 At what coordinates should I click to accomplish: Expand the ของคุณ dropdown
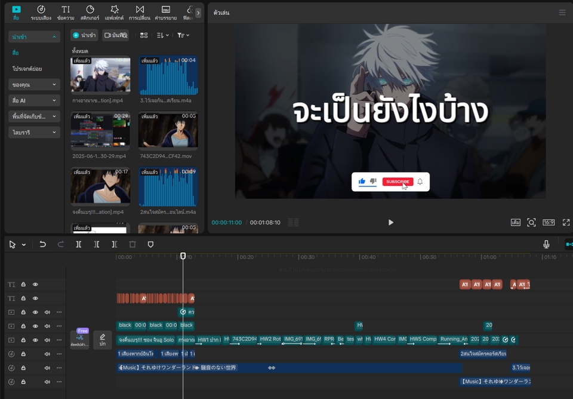click(x=34, y=84)
